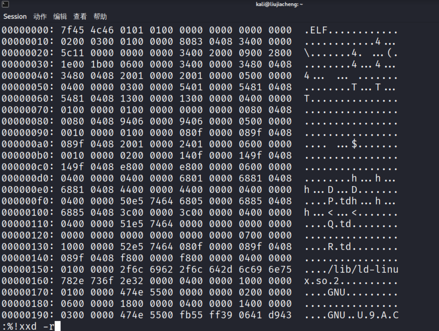Click first f800 value in row 00000140
This screenshot has height=331, width=439.
point(132,258)
